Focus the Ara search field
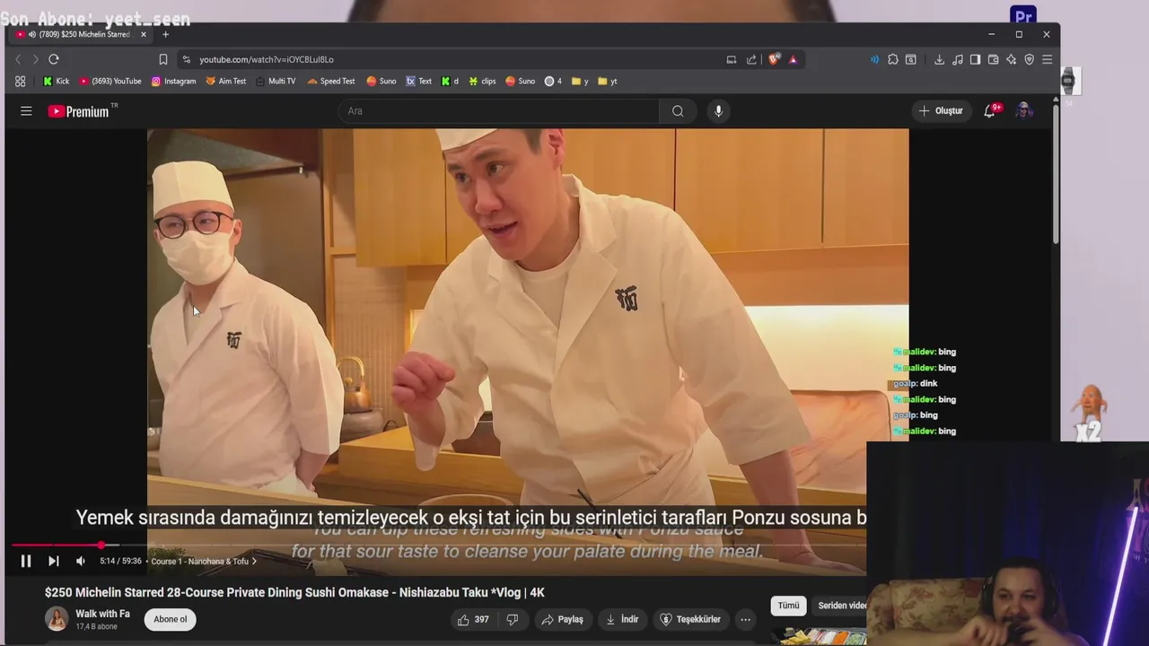Viewport: 1149px width, 646px height. click(498, 111)
